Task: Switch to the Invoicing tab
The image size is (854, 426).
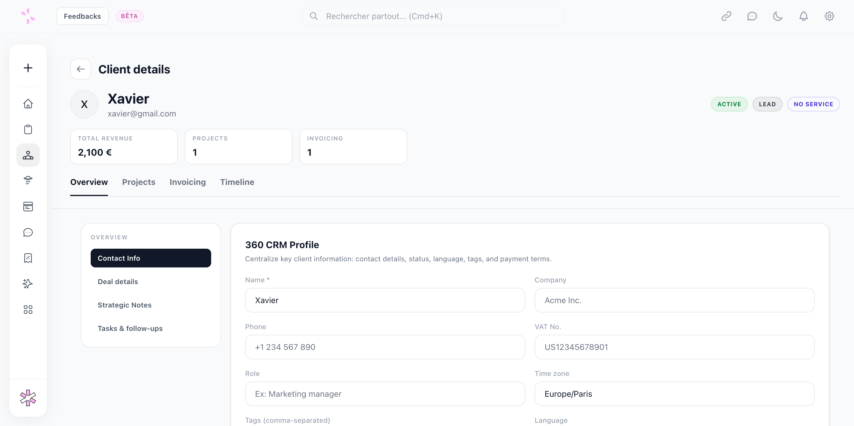Action: (187, 182)
